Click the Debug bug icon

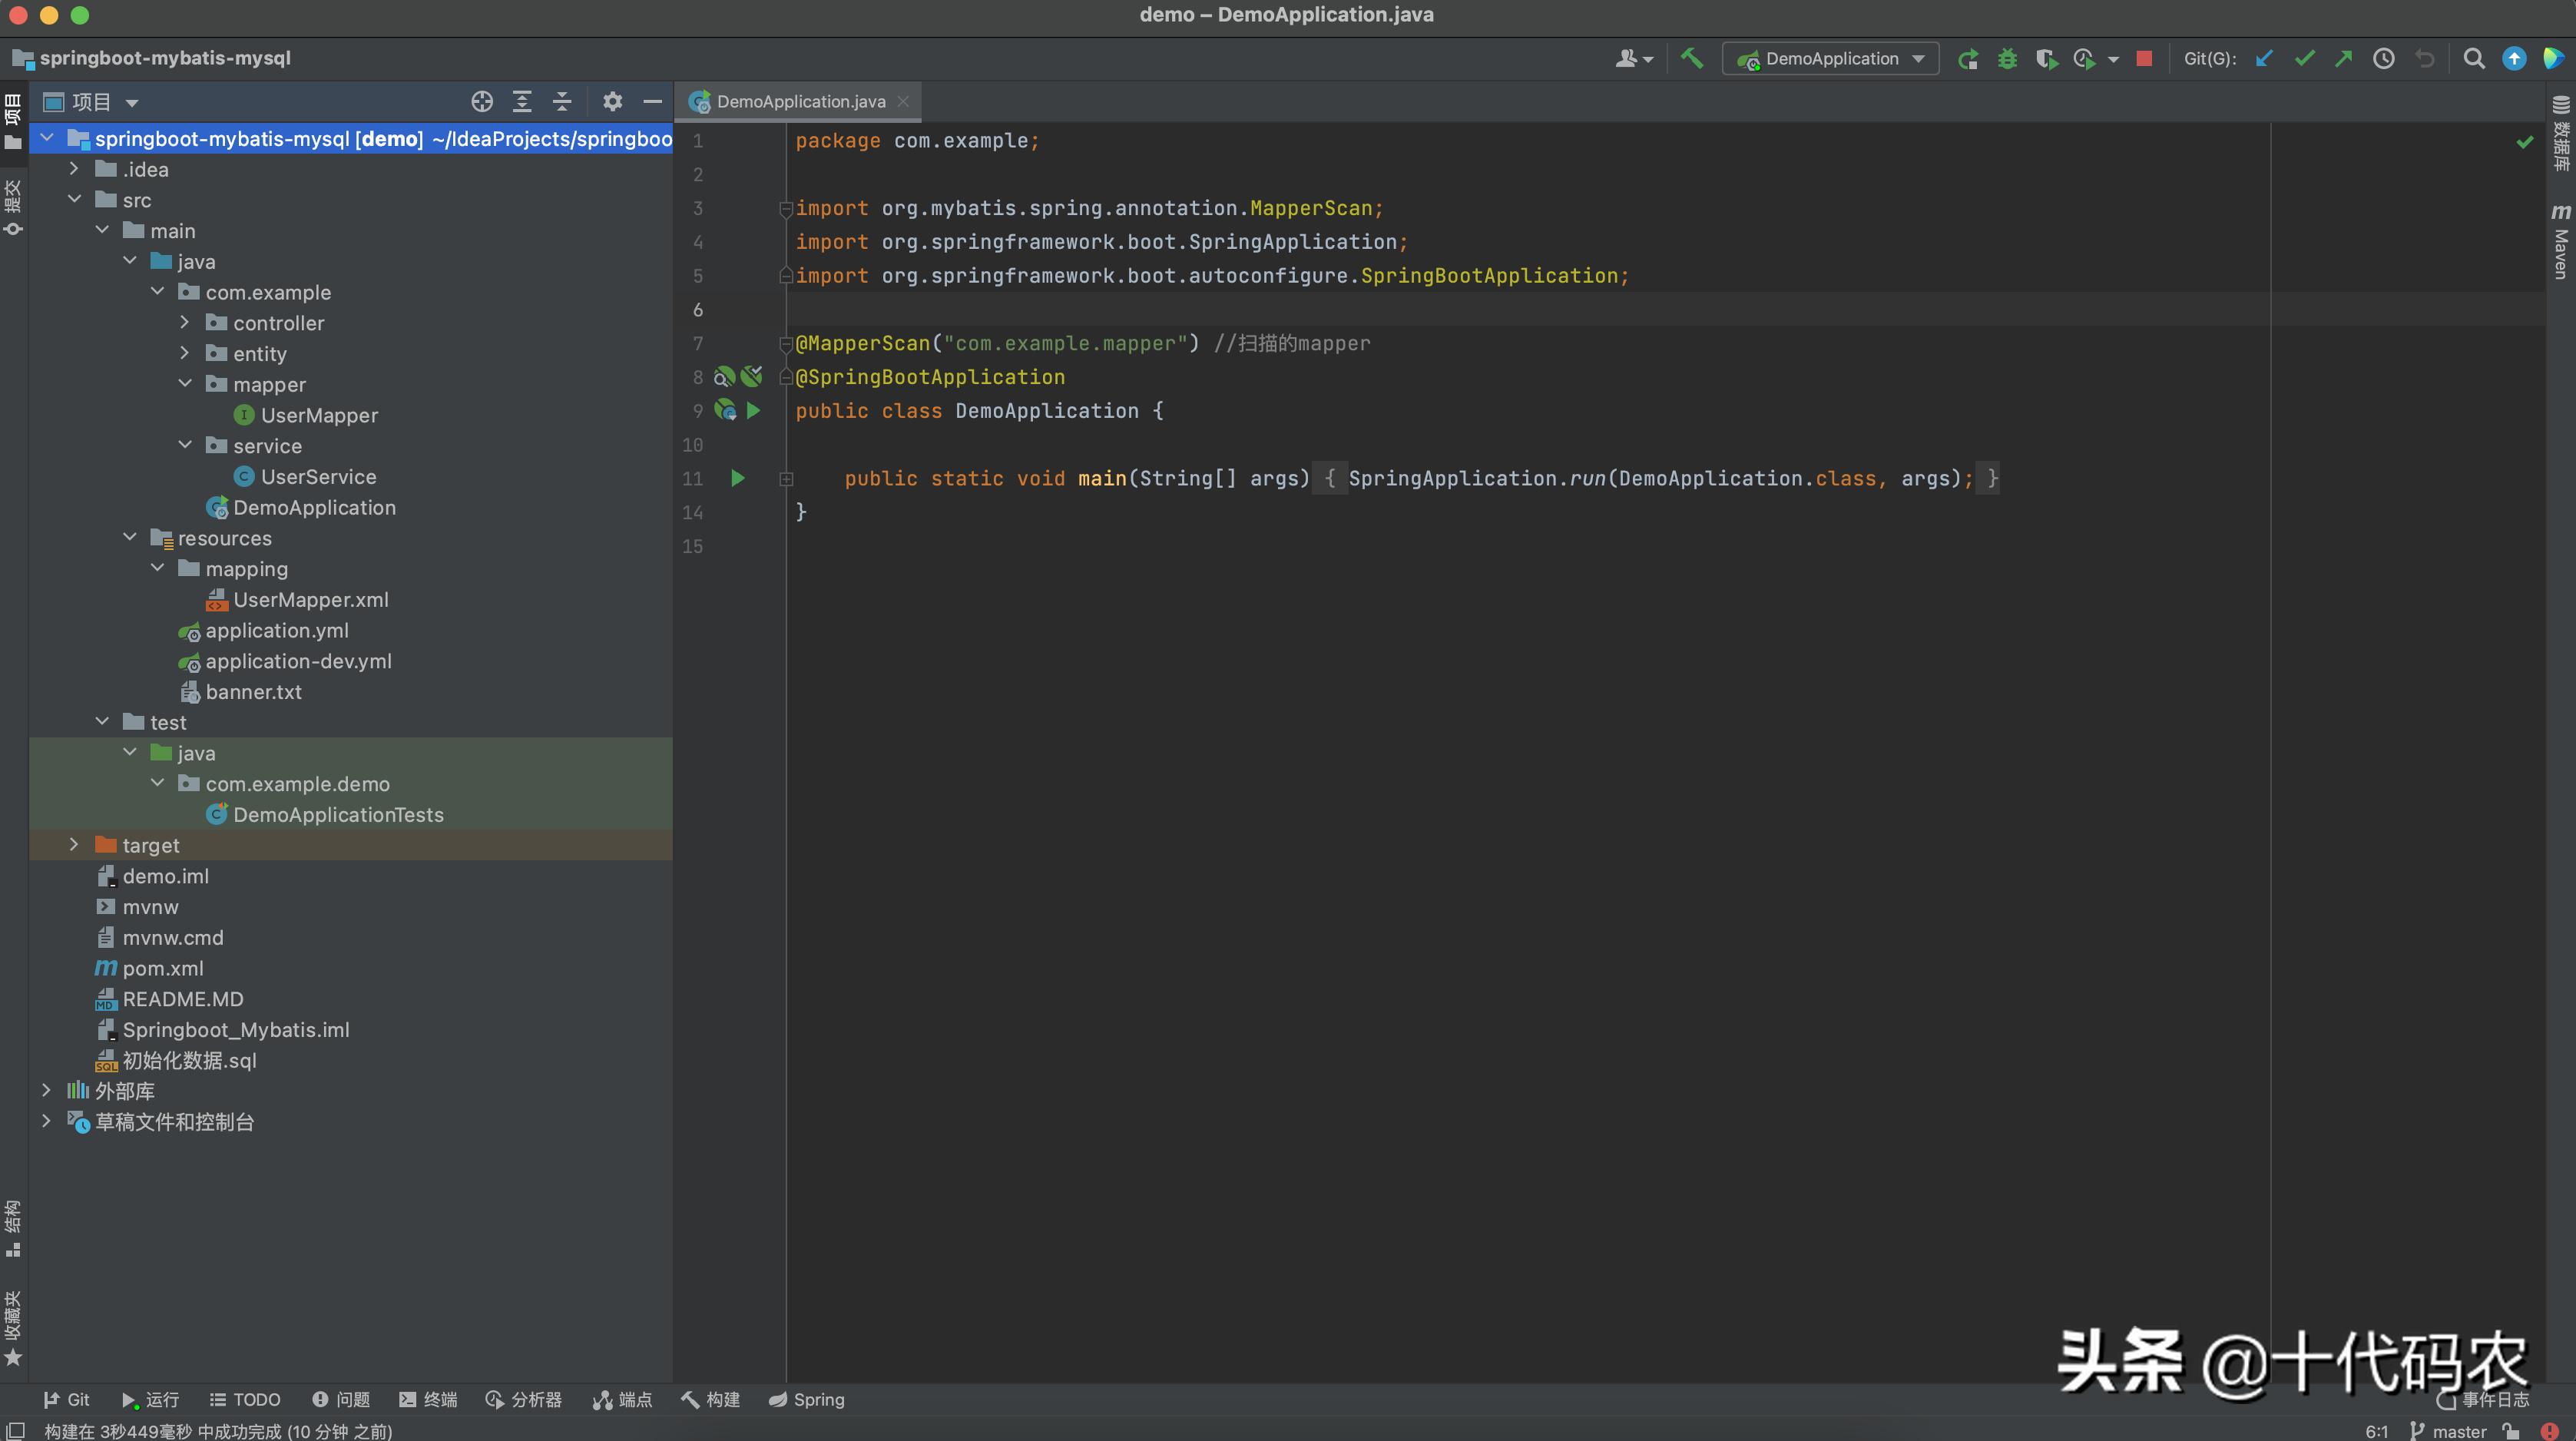click(x=2006, y=58)
